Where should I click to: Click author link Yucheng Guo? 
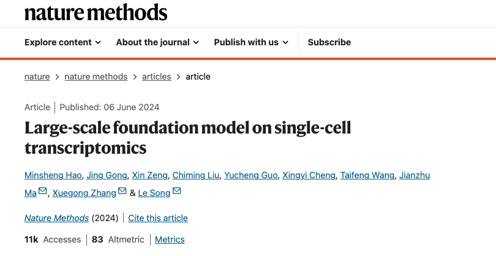[x=250, y=175]
